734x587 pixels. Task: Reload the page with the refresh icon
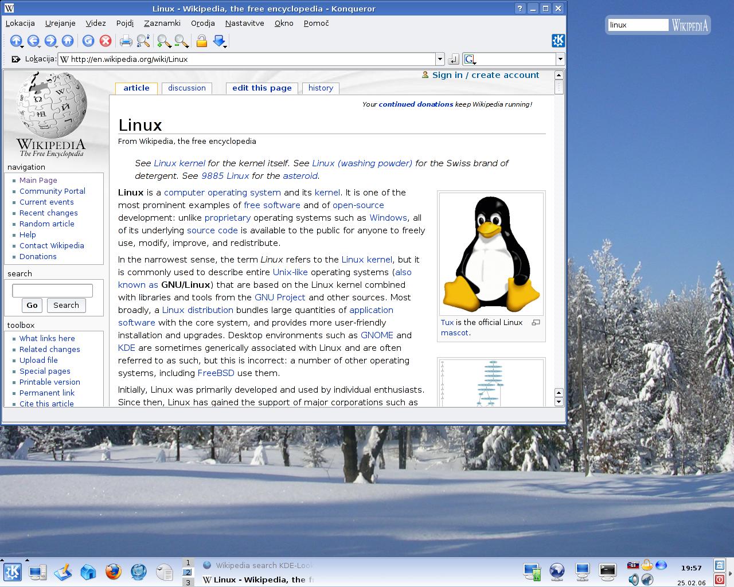pos(88,41)
